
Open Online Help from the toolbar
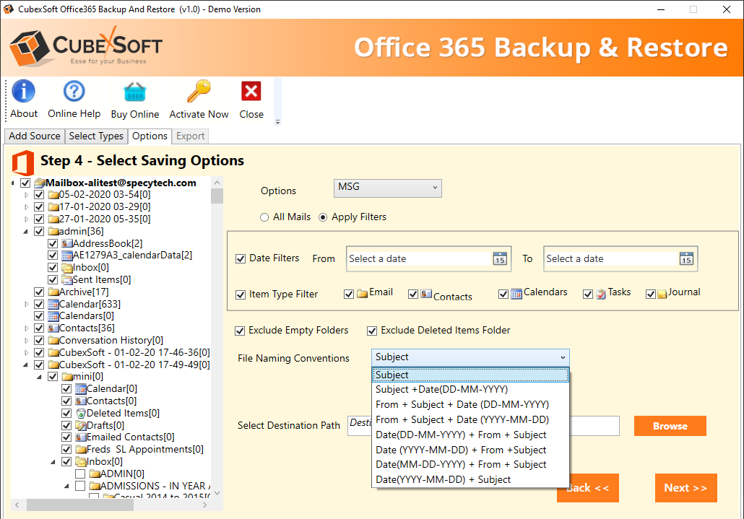[74, 92]
